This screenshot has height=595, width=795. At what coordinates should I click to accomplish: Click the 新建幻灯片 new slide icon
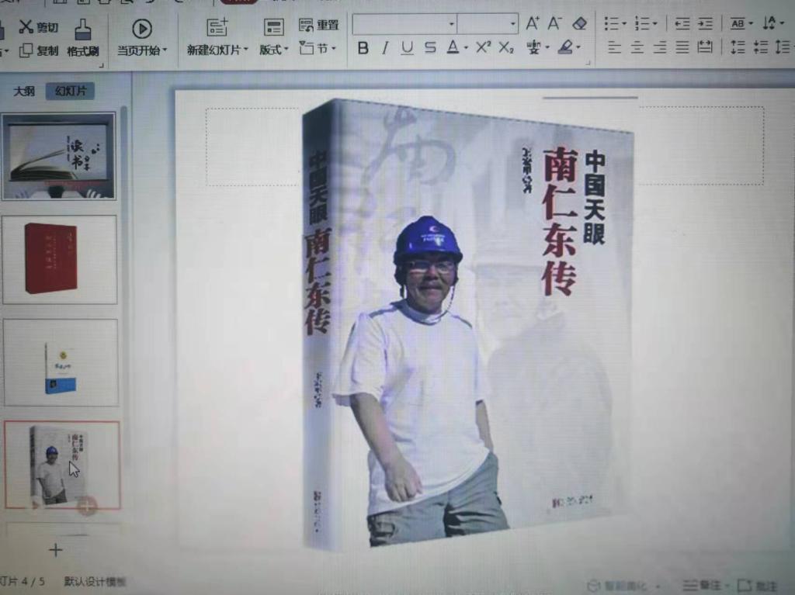coord(217,27)
